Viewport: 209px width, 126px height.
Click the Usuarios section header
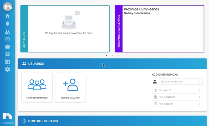(x=112, y=64)
